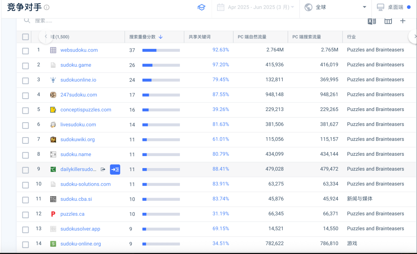
Task: Click the plus add icon
Action: tap(403, 21)
